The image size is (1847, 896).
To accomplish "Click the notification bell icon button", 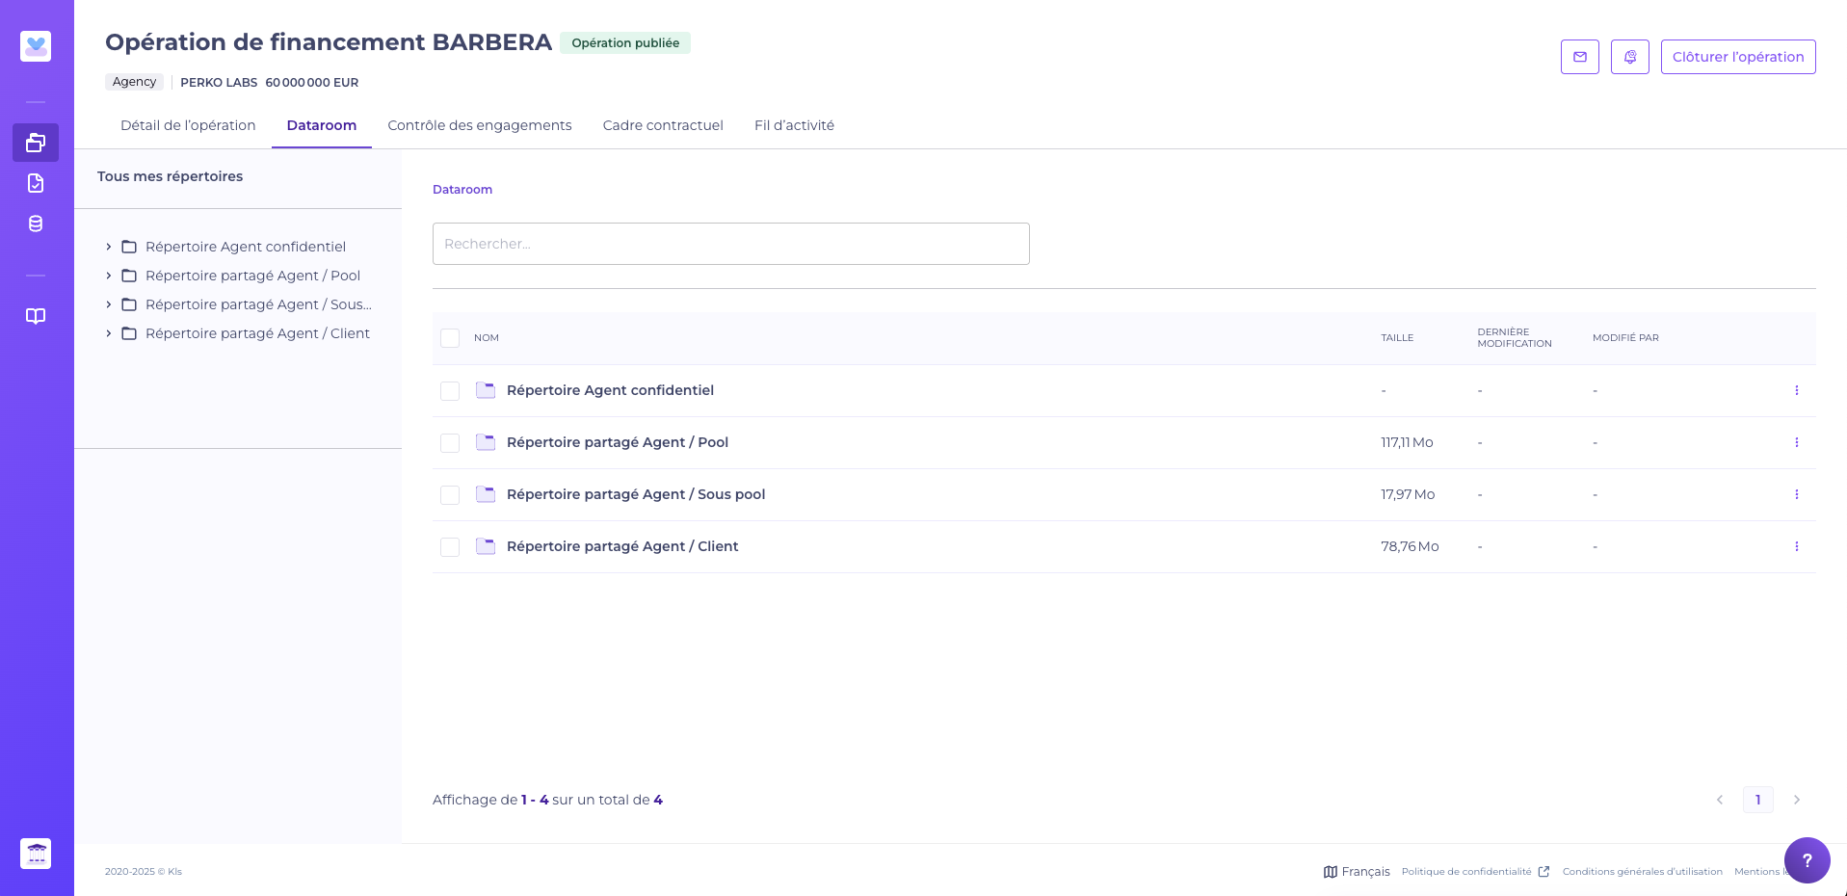I will pos(1629,57).
